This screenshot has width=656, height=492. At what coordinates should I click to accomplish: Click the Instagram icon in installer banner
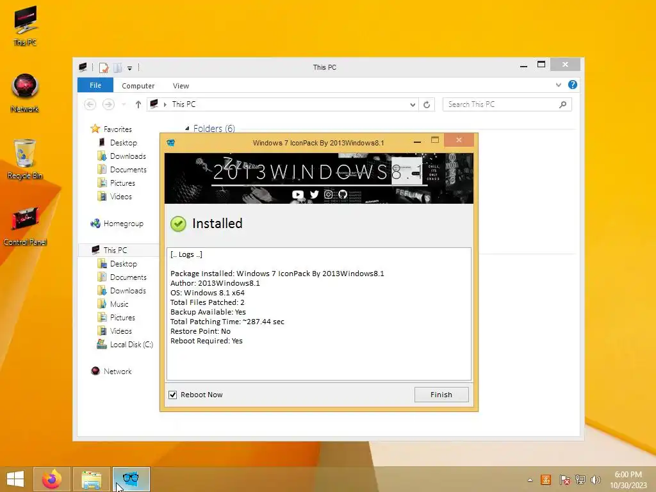329,195
